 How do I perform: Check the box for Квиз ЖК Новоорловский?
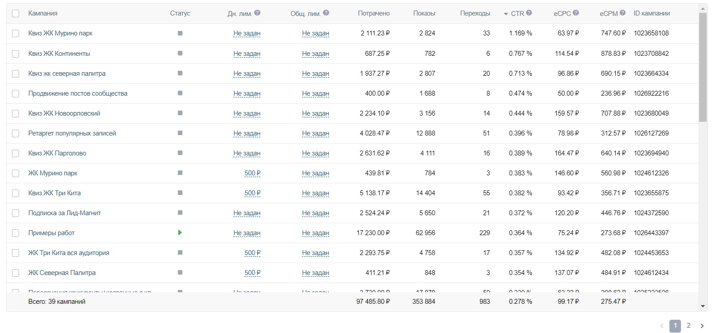[16, 113]
